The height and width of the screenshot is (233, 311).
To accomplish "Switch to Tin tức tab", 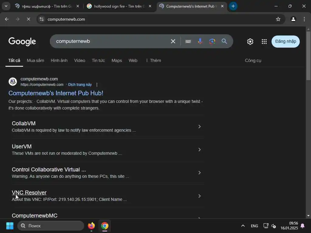I will click(98, 60).
